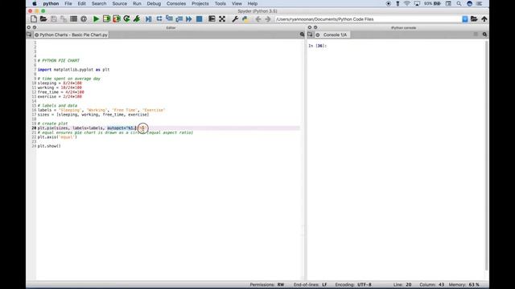Open the Search menu
Image resolution: width=515 pixels, height=289 pixels.
coord(99,3)
